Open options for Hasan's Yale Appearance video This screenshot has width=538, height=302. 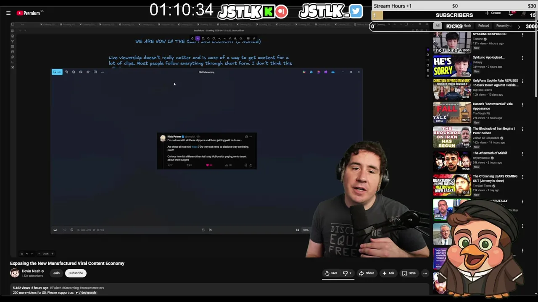[x=523, y=105]
